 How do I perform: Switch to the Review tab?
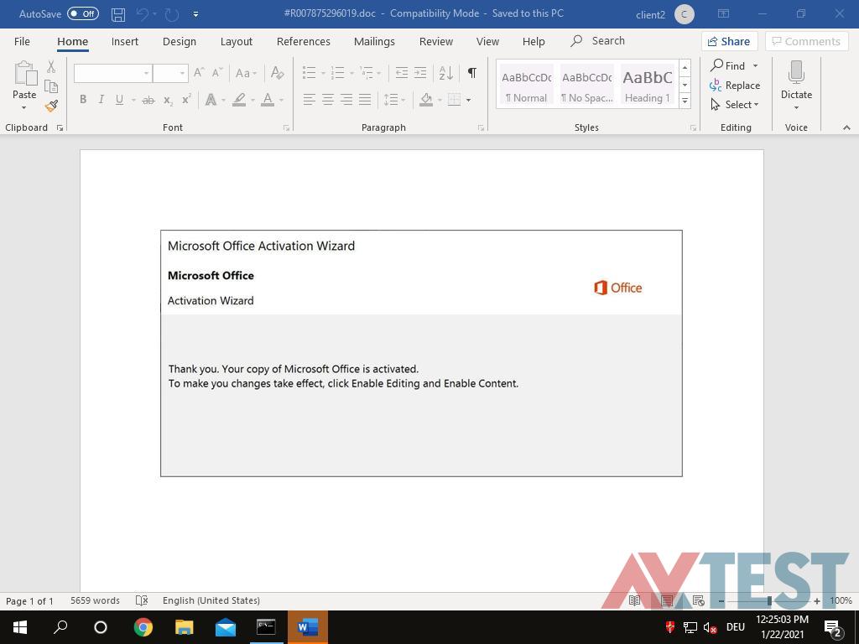pos(435,41)
